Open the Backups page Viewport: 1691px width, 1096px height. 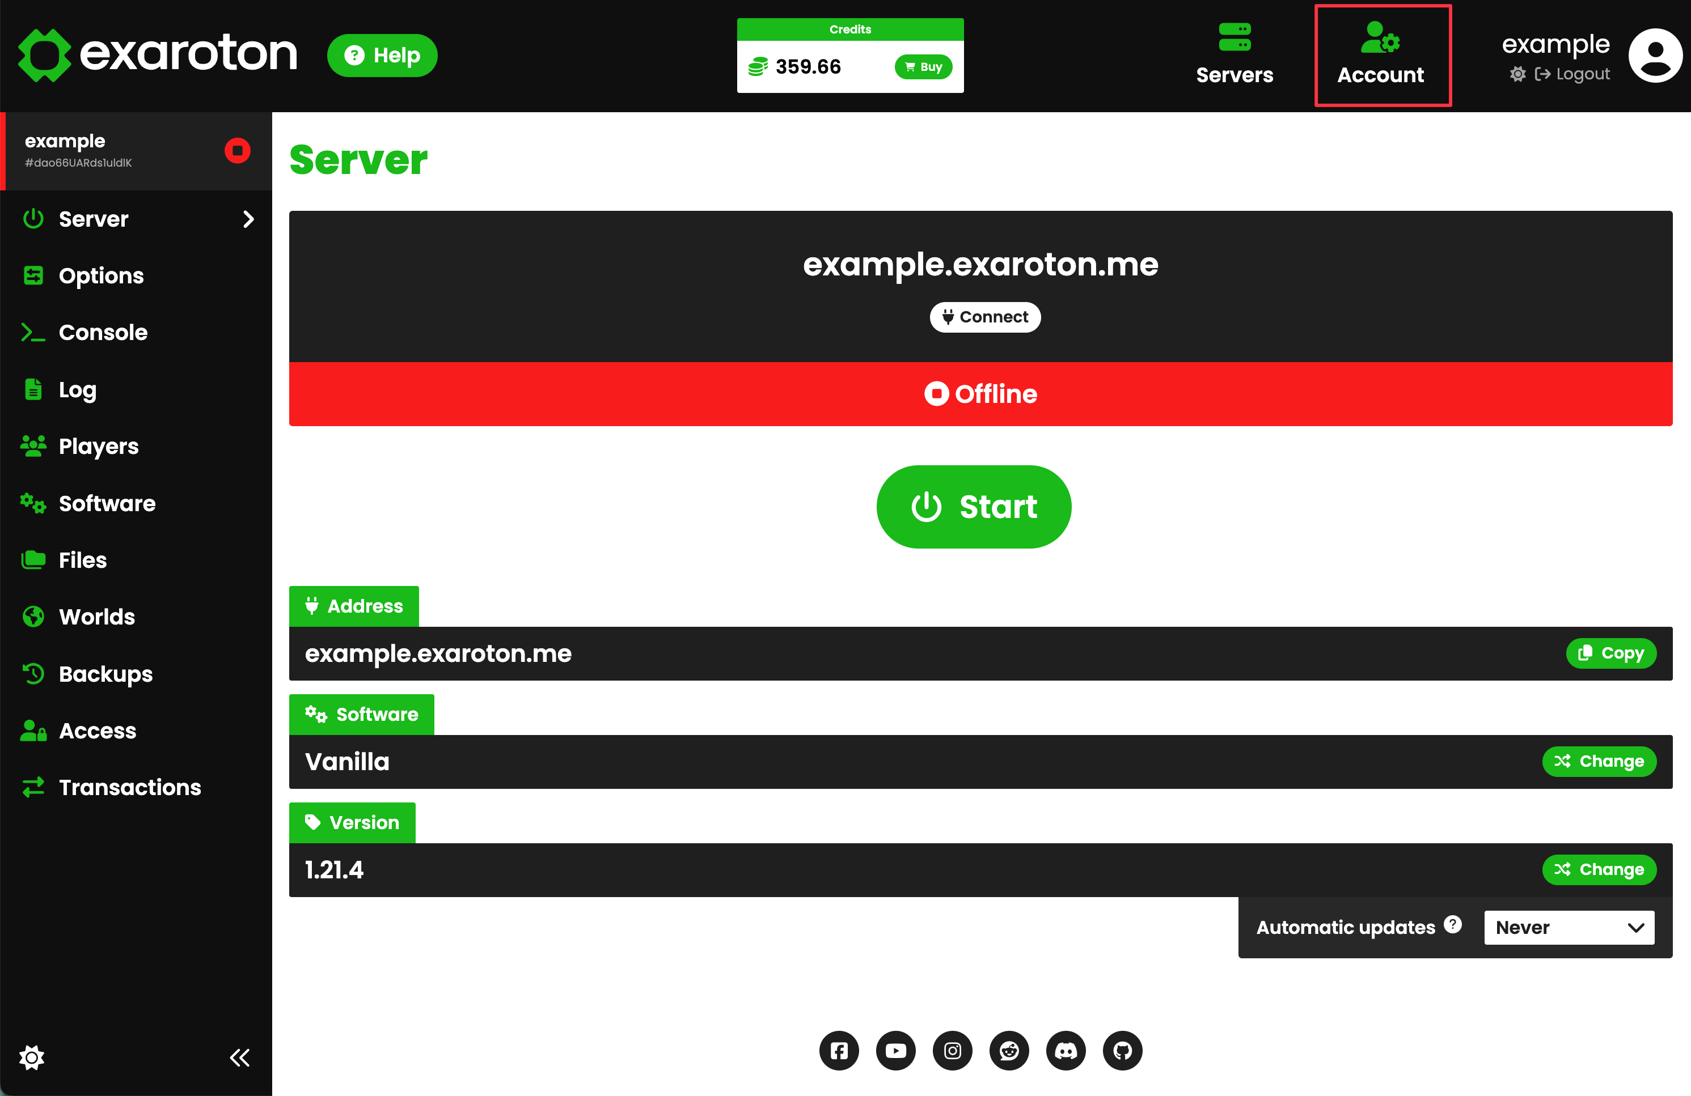(x=137, y=673)
